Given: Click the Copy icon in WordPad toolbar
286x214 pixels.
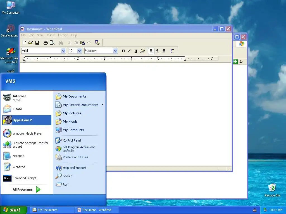Looking at the screenshot, I should pos(76,43).
